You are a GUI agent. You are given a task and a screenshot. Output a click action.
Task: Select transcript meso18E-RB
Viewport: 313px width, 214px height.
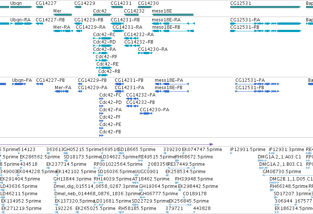pyautogui.click(x=166, y=27)
